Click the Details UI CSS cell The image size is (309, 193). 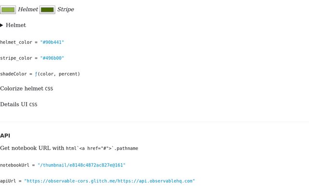(x=19, y=104)
